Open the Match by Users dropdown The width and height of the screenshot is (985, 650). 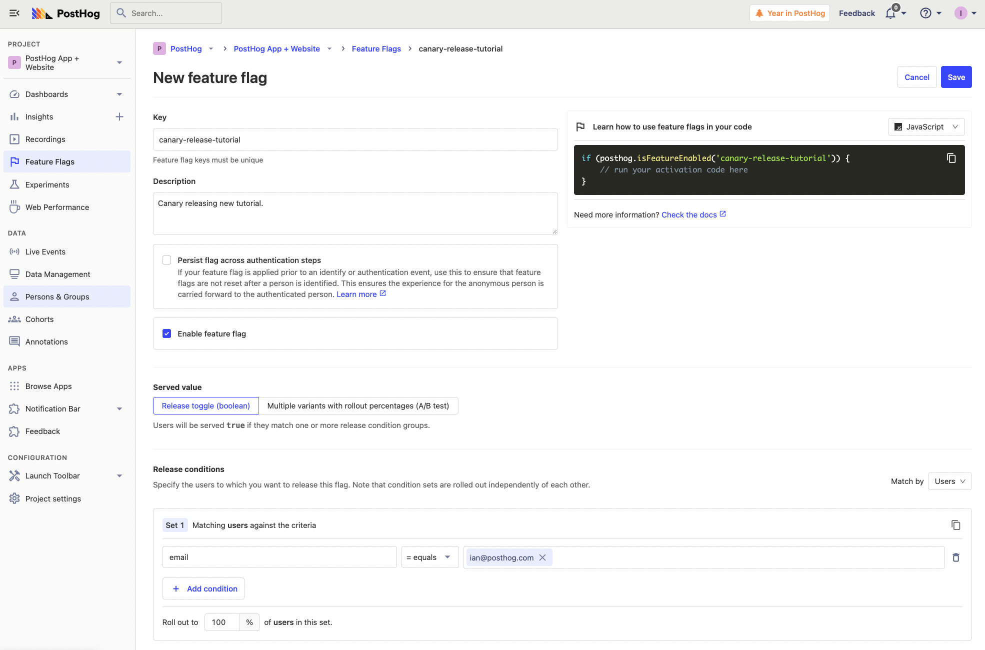pyautogui.click(x=949, y=481)
